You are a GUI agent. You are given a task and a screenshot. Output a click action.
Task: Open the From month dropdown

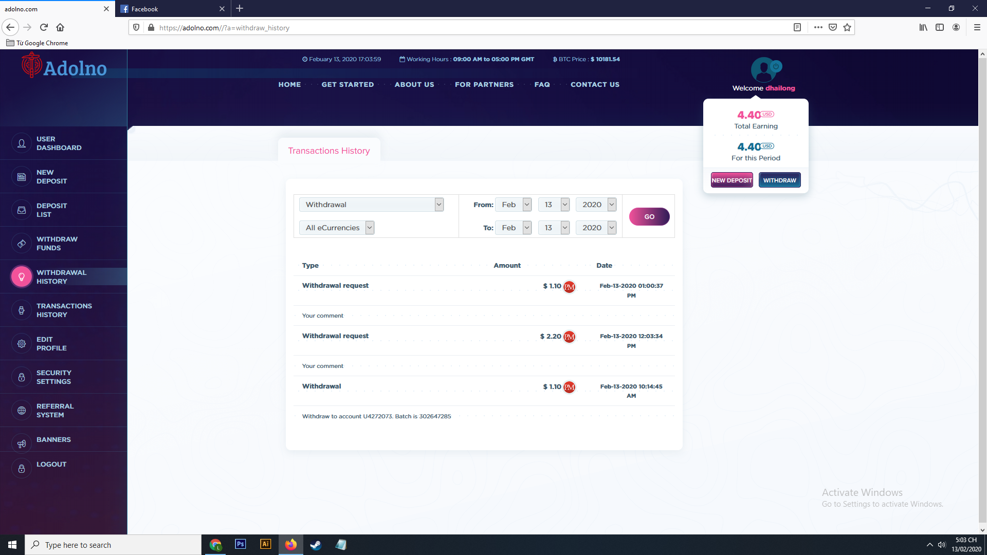coord(513,205)
